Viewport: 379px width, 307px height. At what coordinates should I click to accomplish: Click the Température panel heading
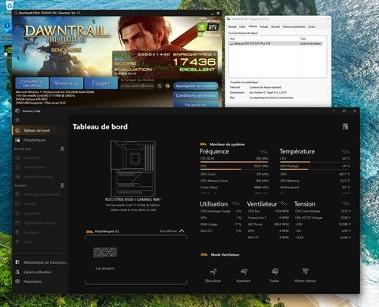coord(297,151)
